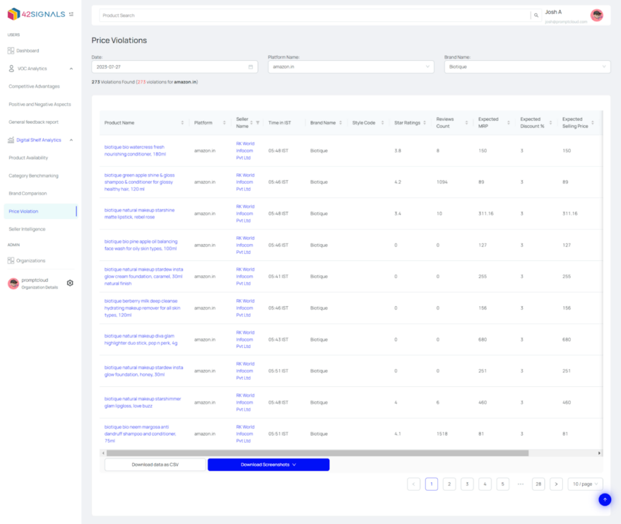Viewport: 621px width, 524px height.
Task: Go to the next page arrow
Action: coord(556,484)
